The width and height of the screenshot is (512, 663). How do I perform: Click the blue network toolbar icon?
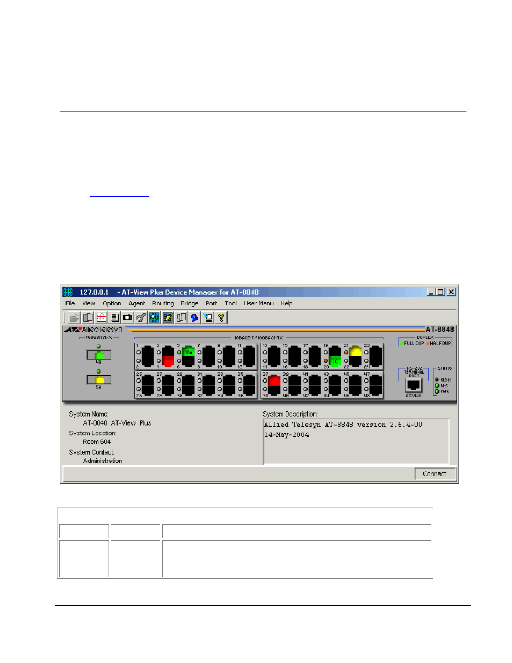click(154, 317)
